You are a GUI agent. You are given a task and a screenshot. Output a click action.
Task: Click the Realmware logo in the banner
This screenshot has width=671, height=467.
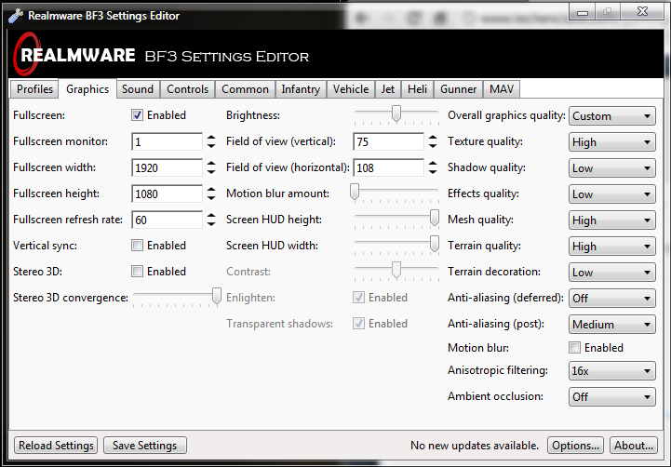[x=74, y=54]
